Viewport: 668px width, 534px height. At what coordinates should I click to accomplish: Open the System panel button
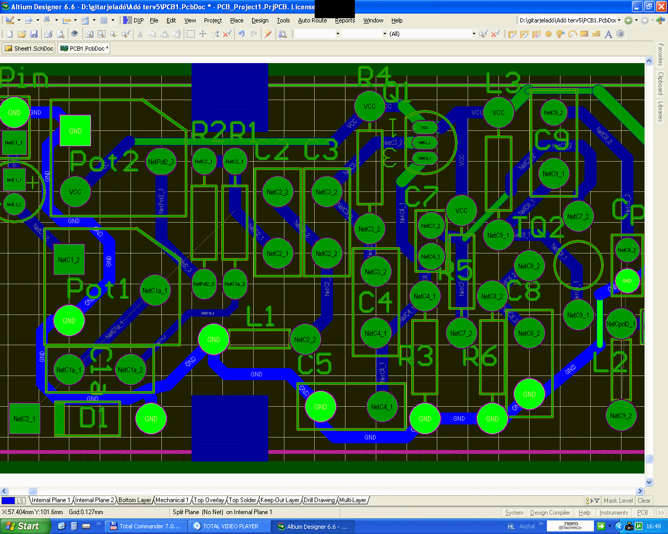[x=514, y=513]
